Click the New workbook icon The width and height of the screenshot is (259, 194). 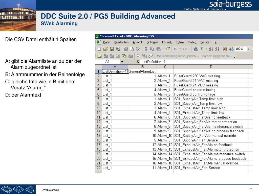tap(99, 49)
